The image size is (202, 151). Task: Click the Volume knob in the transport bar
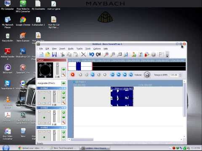coord(147,75)
